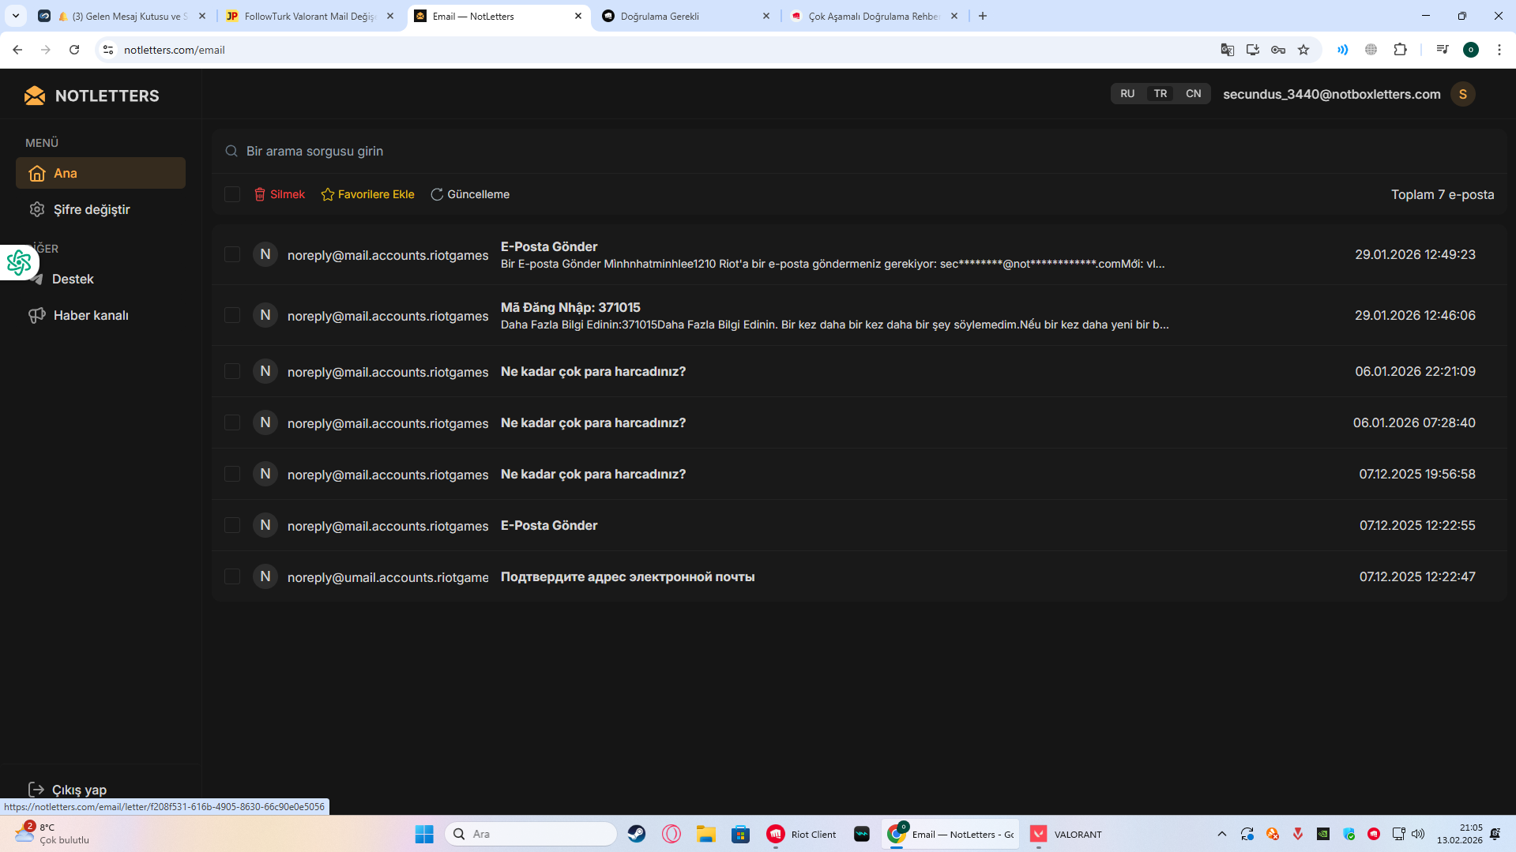Check the Mã Đăng Nhập email checkbox

point(231,315)
